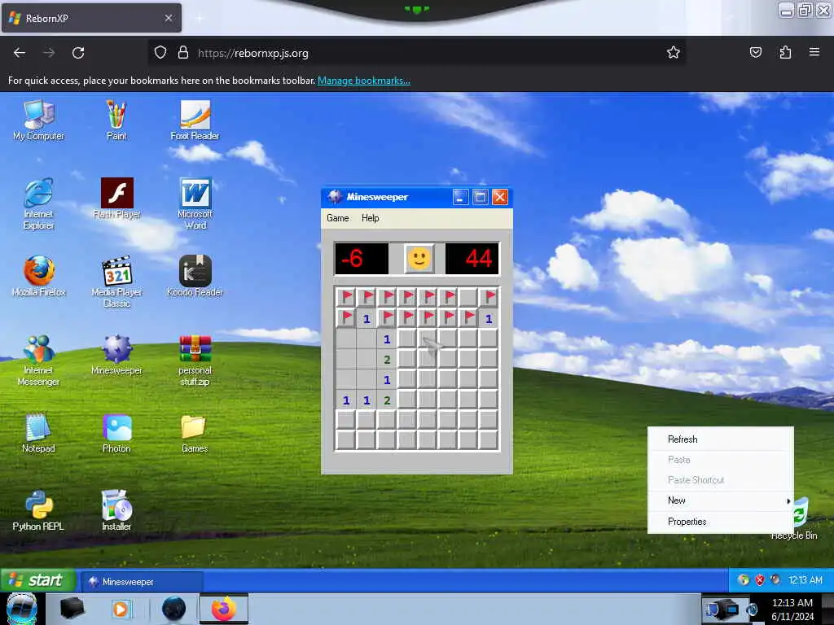834x625 pixels.
Task: Select the Minesweeper desktop icon
Action: point(116,355)
